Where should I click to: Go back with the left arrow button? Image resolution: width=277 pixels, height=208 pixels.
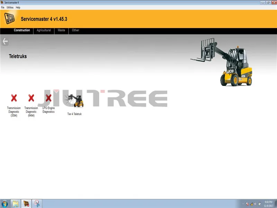5,42
